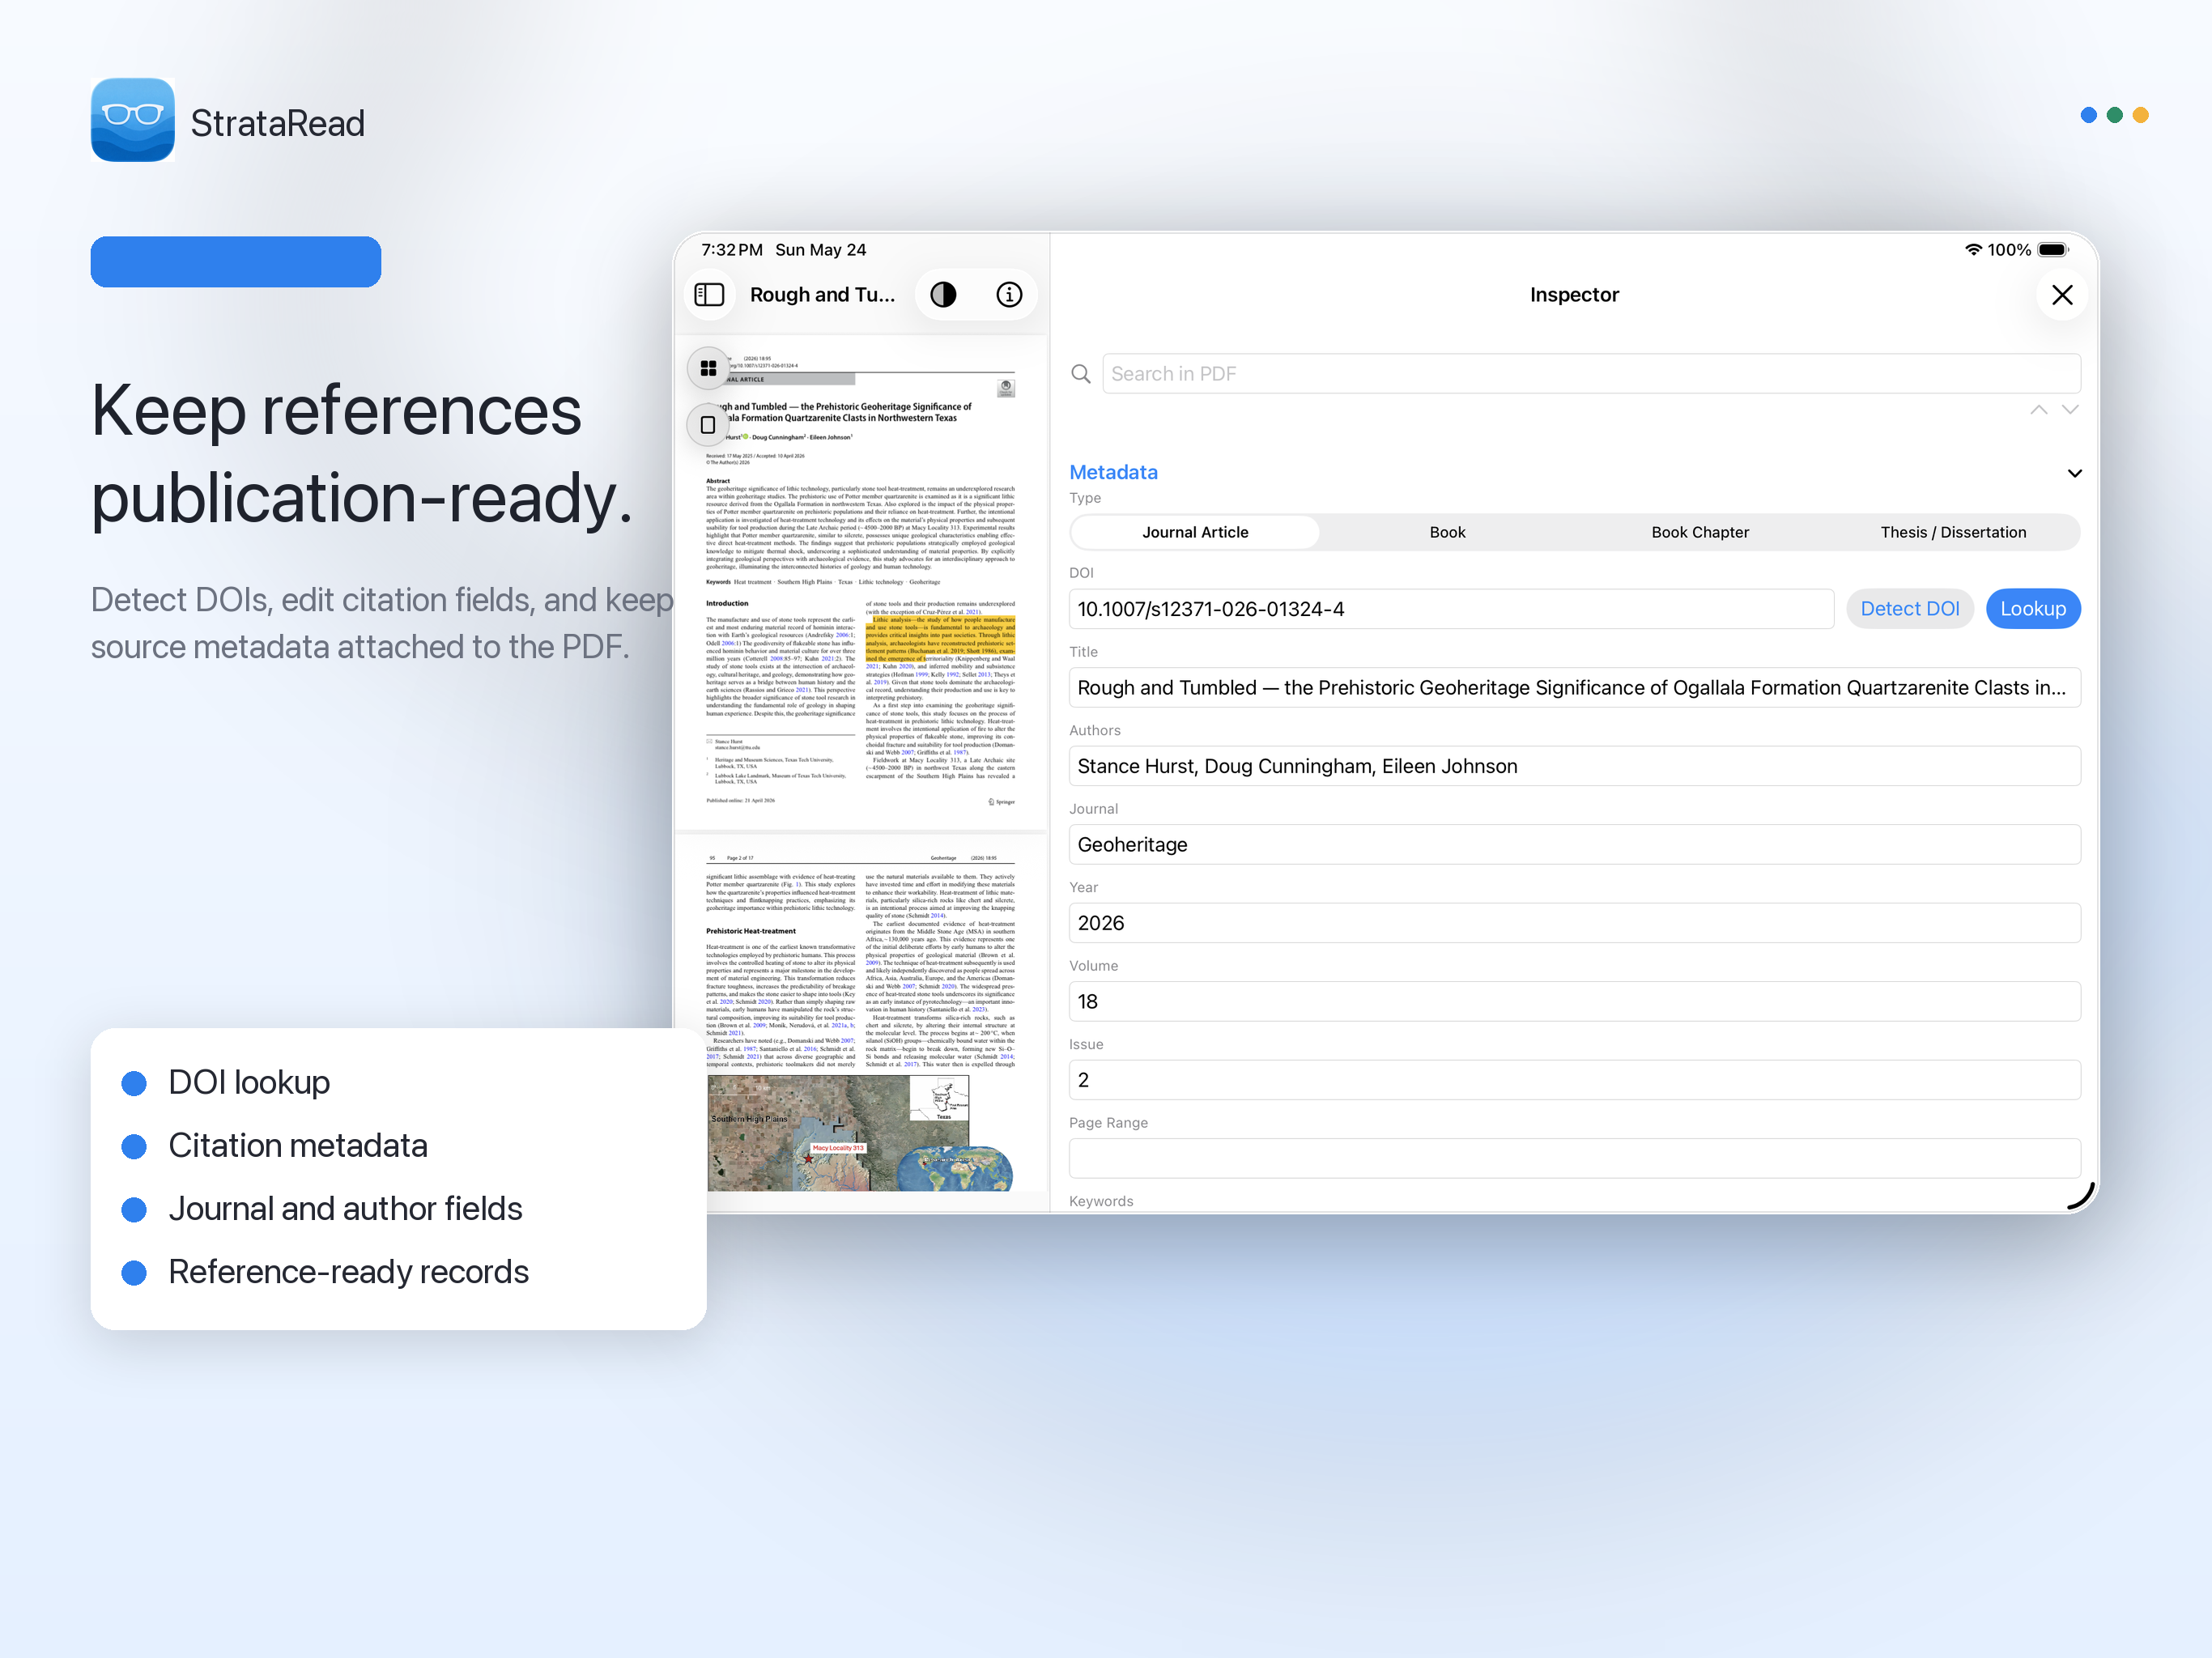Open the thumbnail grid view button
Viewport: 2212px width, 1658px height.
click(708, 368)
